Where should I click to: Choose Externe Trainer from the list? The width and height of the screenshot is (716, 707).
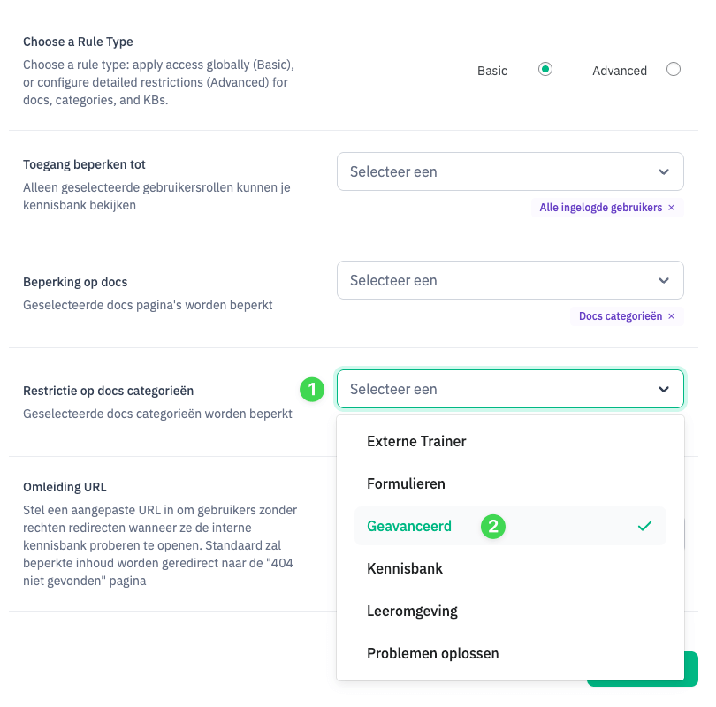pos(416,441)
